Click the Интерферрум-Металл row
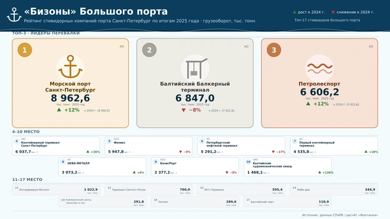 (x=56, y=190)
